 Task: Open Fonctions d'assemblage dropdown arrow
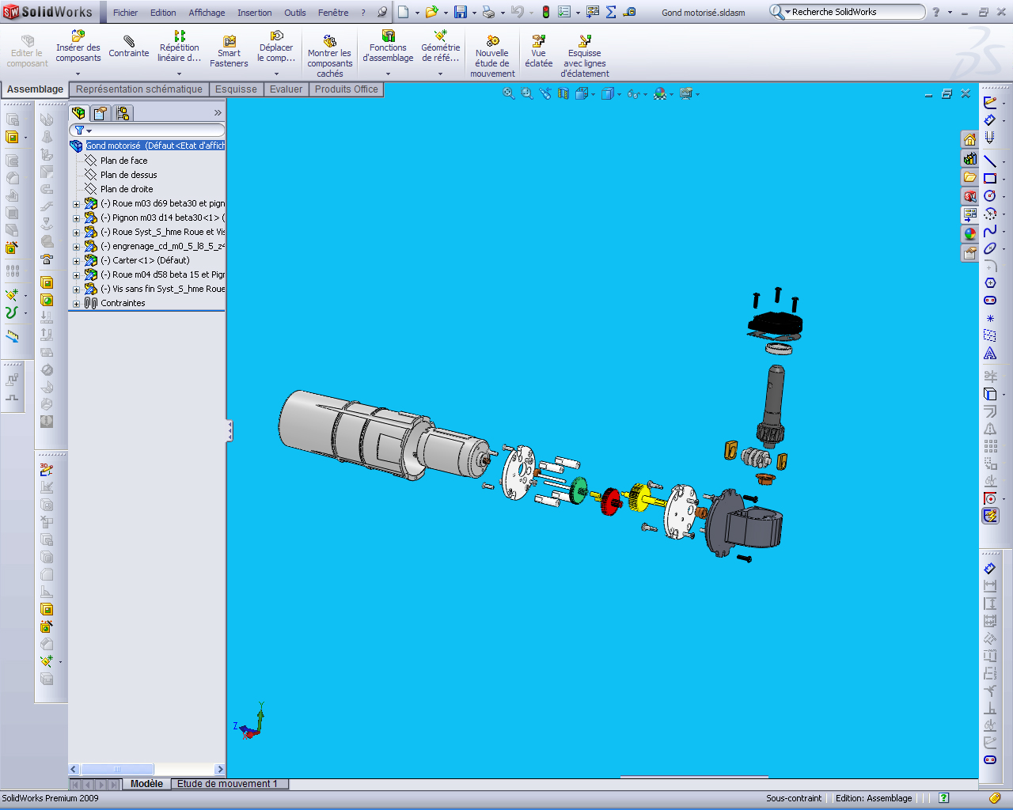(388, 74)
